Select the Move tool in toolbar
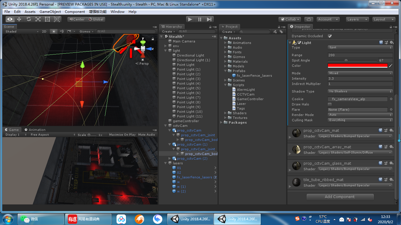 pyautogui.click(x=19, y=19)
